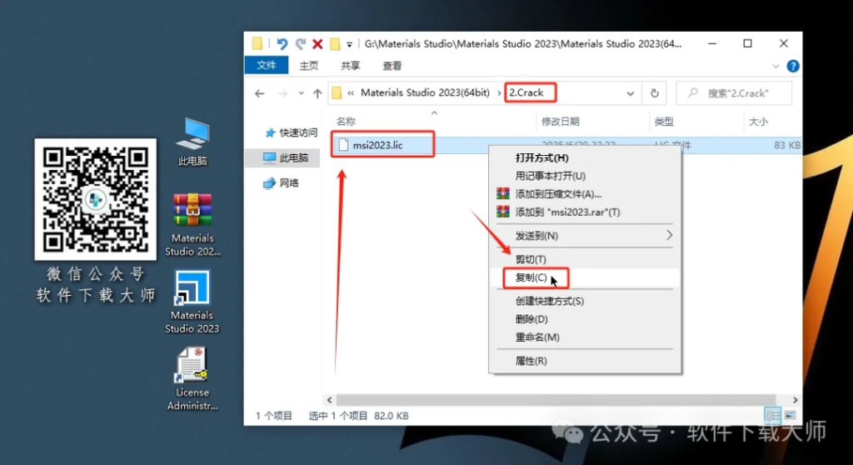Click the redo icon in Explorer title bar

pyautogui.click(x=300, y=43)
